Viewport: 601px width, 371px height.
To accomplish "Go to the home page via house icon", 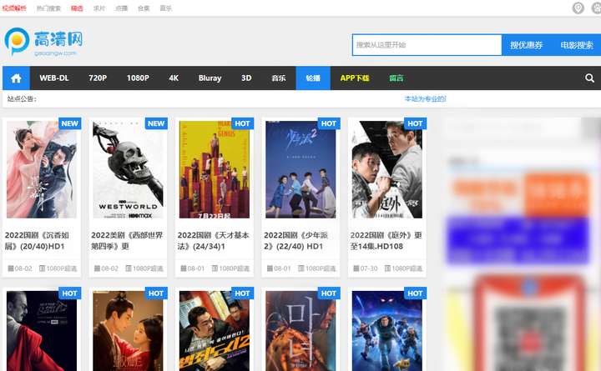I will (16, 78).
